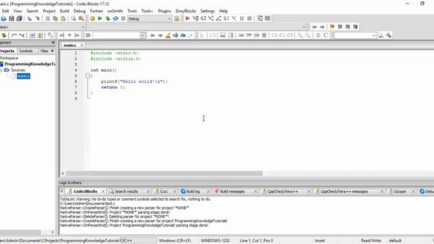434x244 pixels.
Task: Click the editor horizontal scrollbar thumb
Action: click(164, 174)
